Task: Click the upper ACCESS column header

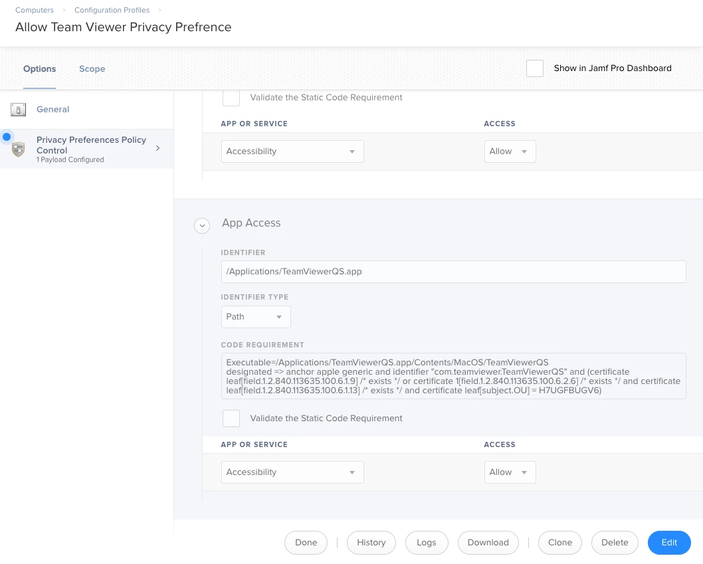Action: [x=500, y=124]
